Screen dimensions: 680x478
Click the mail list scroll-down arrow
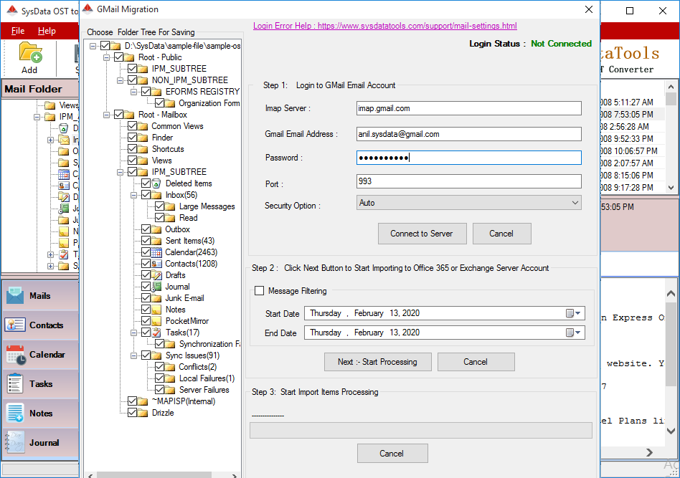tap(671, 188)
